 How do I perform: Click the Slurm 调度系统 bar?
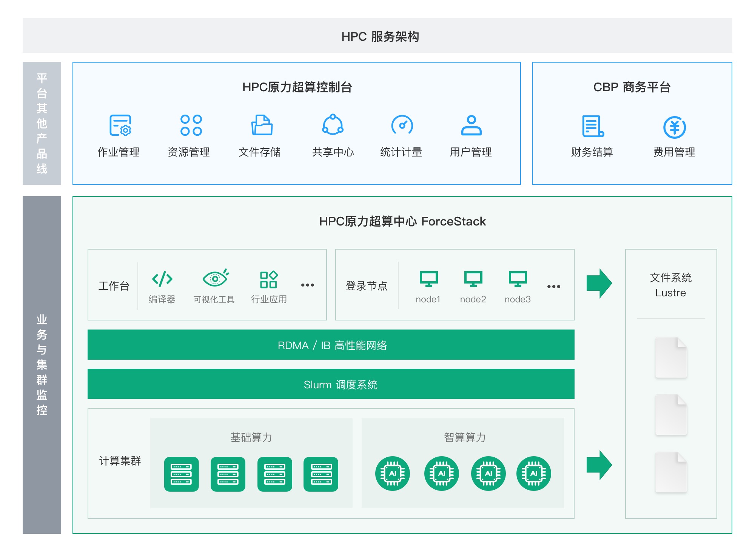[331, 384]
